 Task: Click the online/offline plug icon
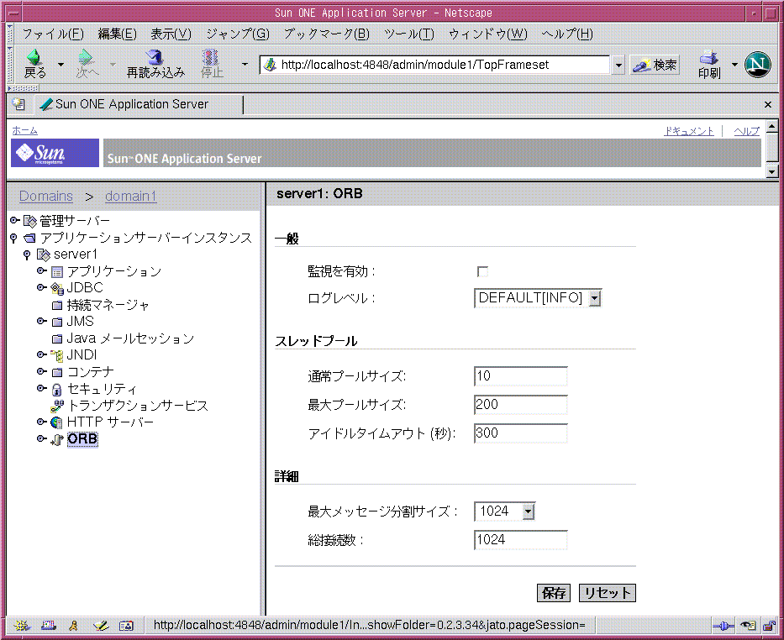tap(723, 625)
